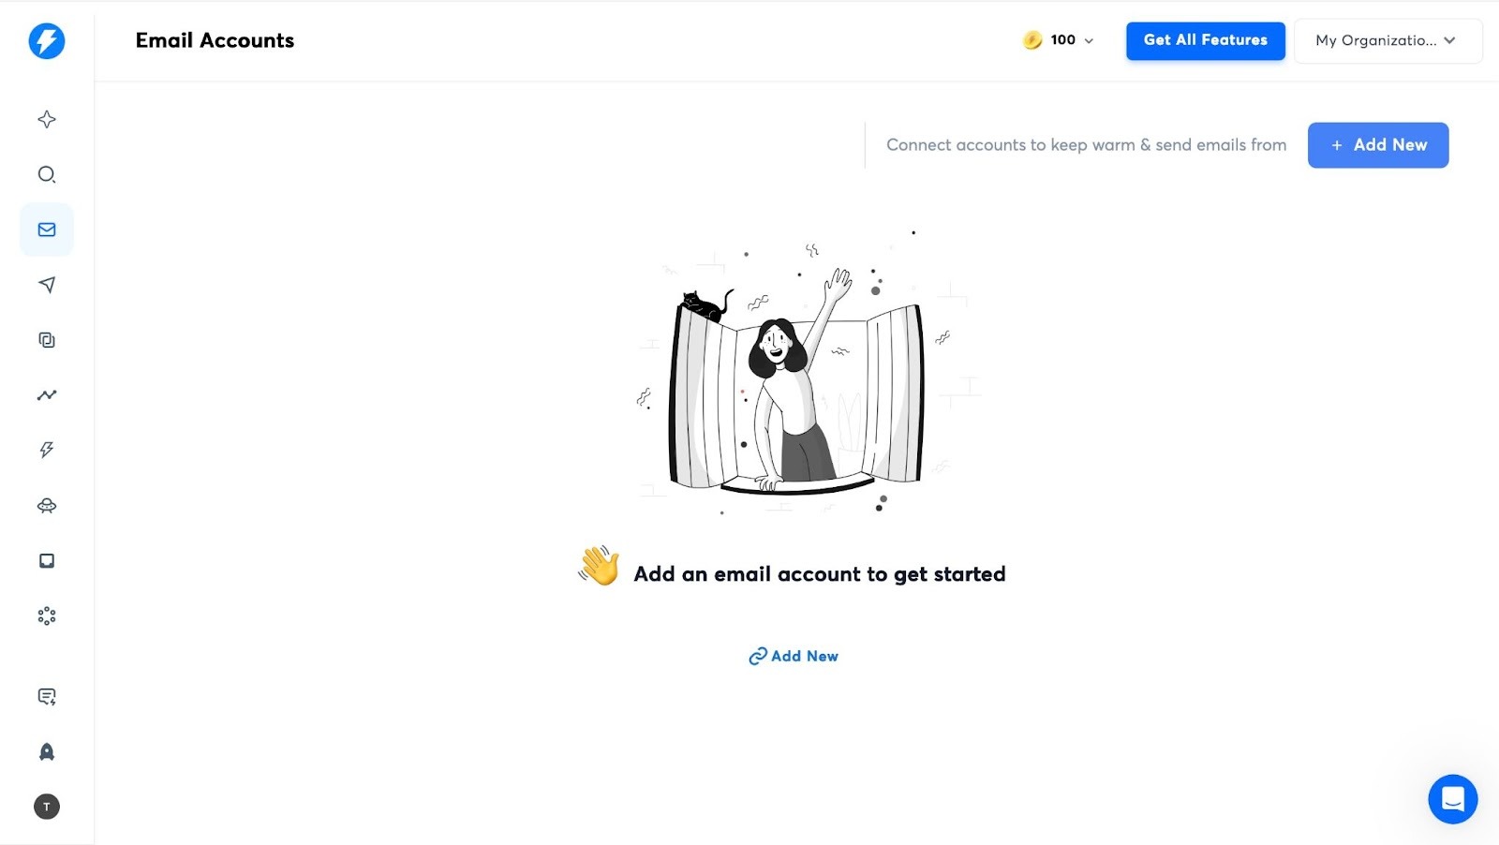Open the circle of dots integrations icon
This screenshot has height=845, width=1499.
click(x=47, y=615)
